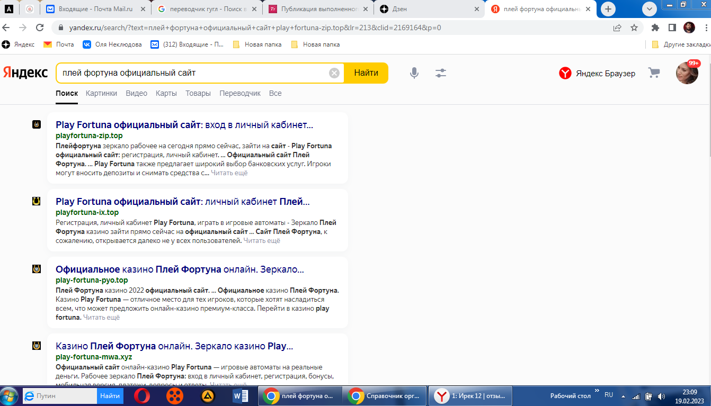
Task: Click the favicon beside playfortuna-zip.top result
Action: point(37,124)
